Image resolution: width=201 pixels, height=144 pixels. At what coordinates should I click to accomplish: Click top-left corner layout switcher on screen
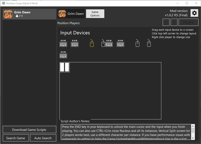tap(65, 67)
